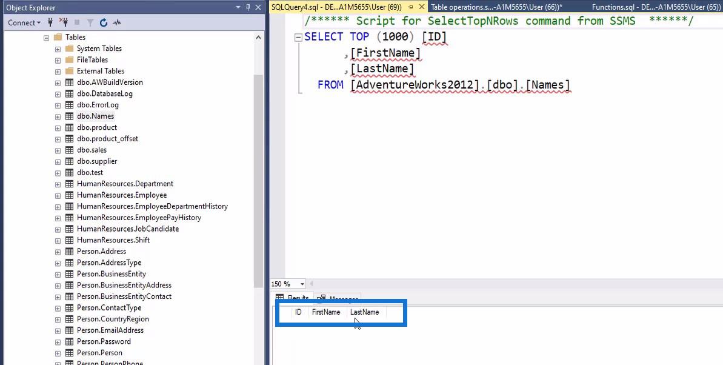Click the table icon beside Person.ContactType
The width and height of the screenshot is (723, 365).
pyautogui.click(x=69, y=308)
